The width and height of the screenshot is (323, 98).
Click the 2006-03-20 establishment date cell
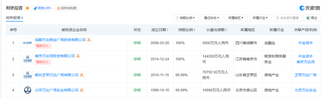point(160,43)
